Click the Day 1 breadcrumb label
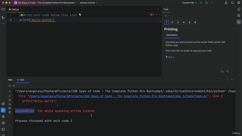242x136 pixels. click(167, 16)
